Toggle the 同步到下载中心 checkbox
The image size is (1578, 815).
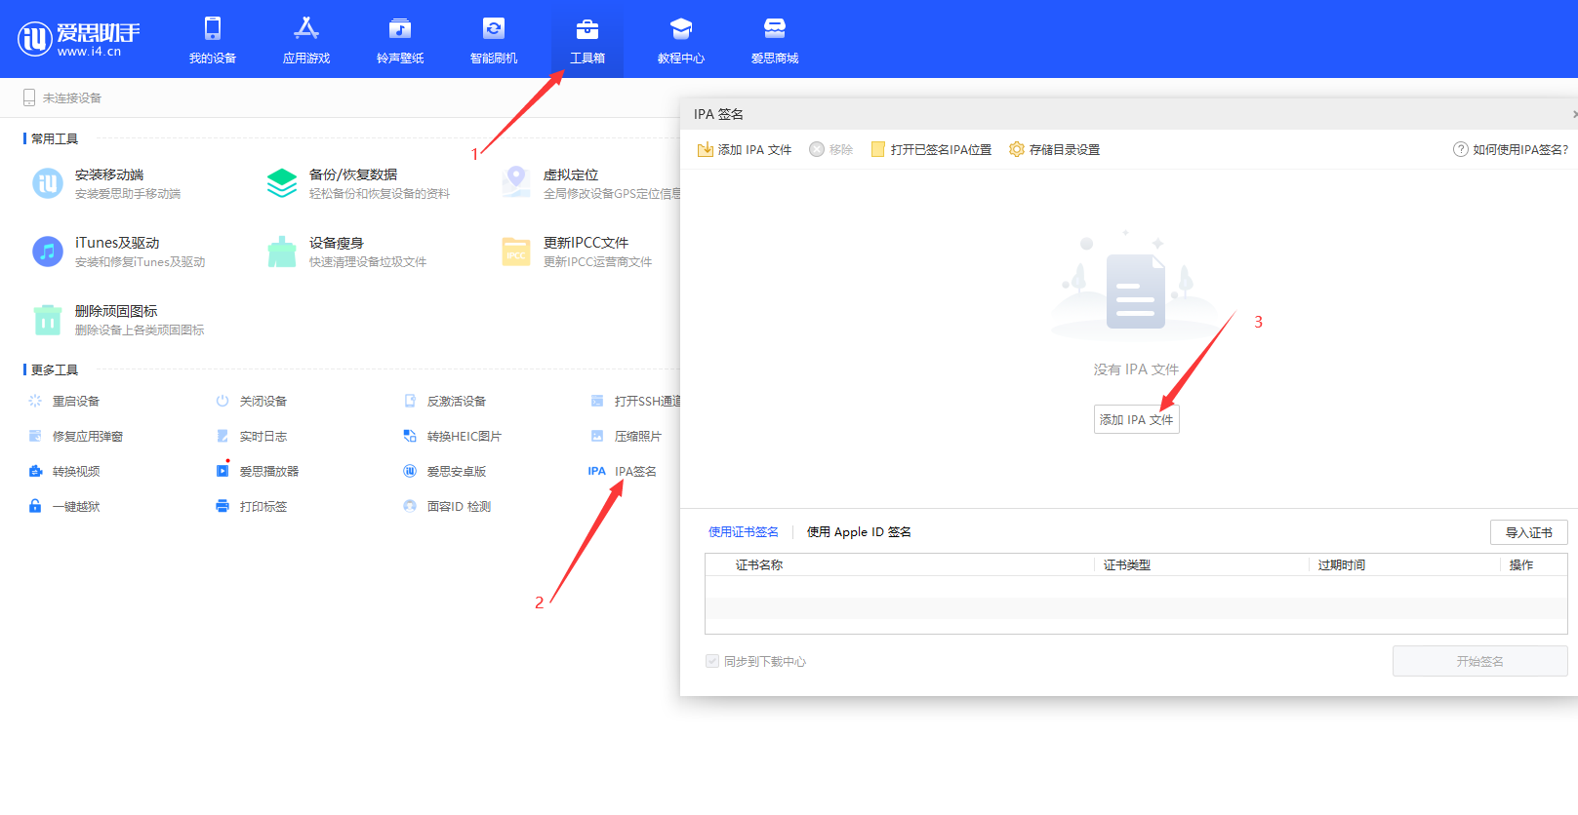point(712,661)
